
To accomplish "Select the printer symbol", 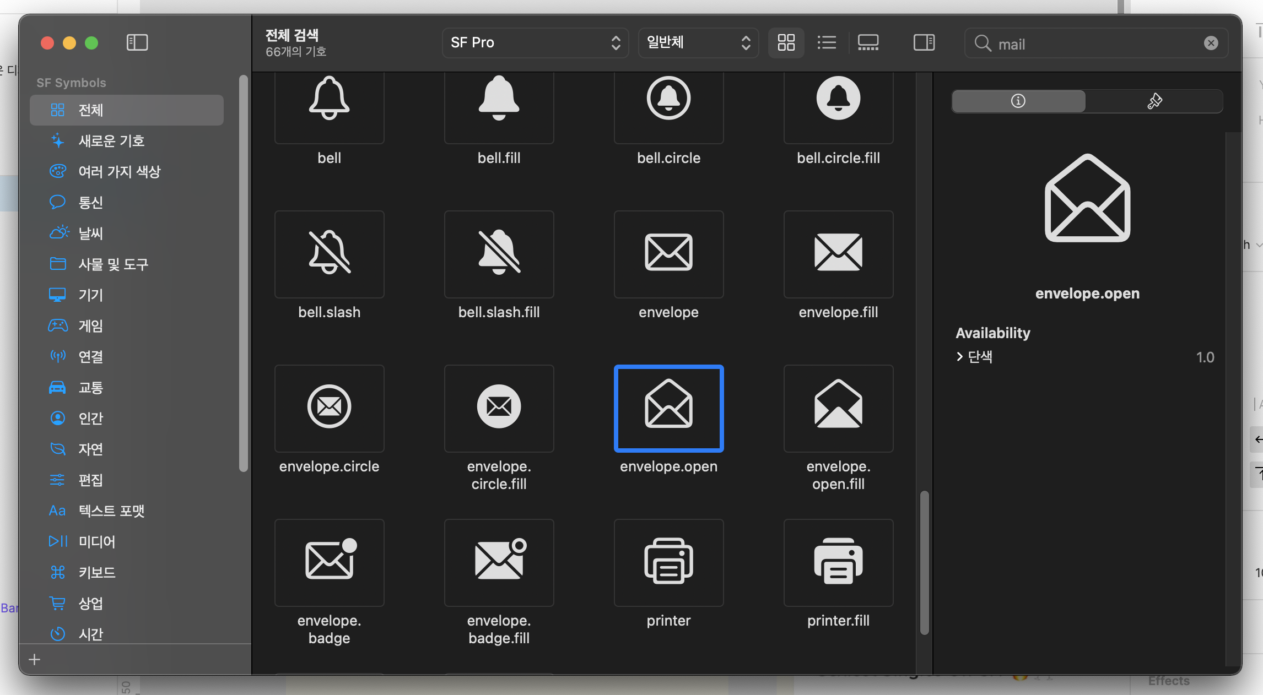I will pyautogui.click(x=668, y=562).
